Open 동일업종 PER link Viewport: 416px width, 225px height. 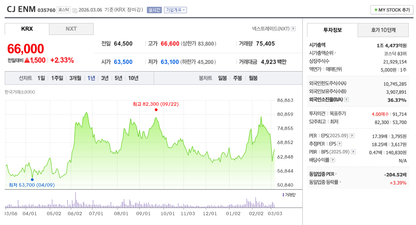pos(323,174)
